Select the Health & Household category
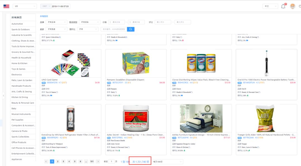The height and width of the screenshot is (166, 301). point(21,58)
